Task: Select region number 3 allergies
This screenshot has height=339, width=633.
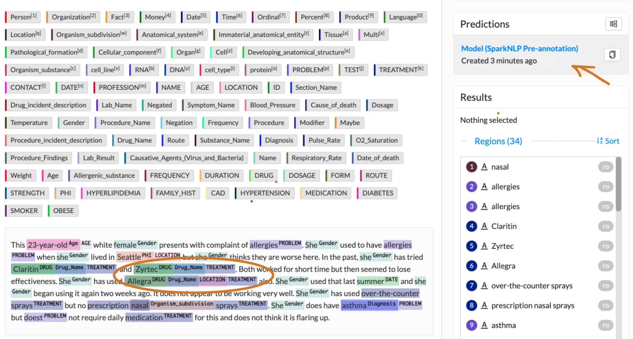Action: [538, 206]
